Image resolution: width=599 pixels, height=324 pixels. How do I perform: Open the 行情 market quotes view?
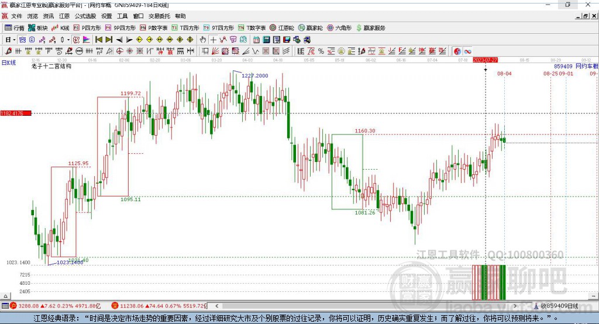tap(14, 28)
